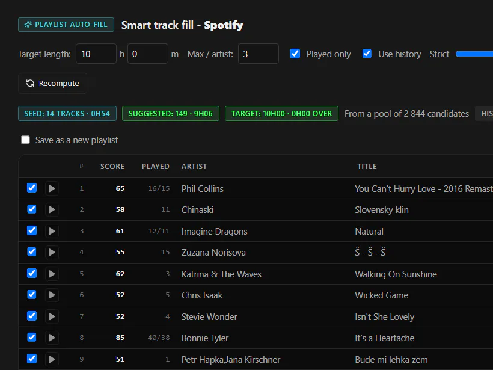Viewport: 493px width, 370px height.
Task: Enable Save as a new playlist
Action: pyautogui.click(x=25, y=140)
